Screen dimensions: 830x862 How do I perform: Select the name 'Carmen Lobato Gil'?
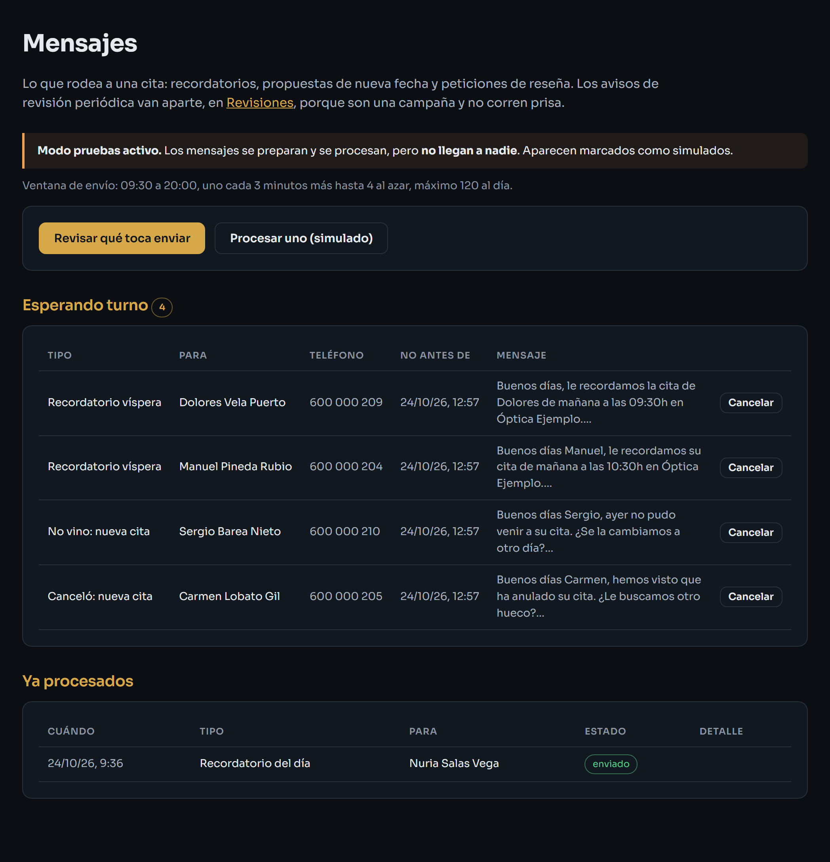[229, 596]
